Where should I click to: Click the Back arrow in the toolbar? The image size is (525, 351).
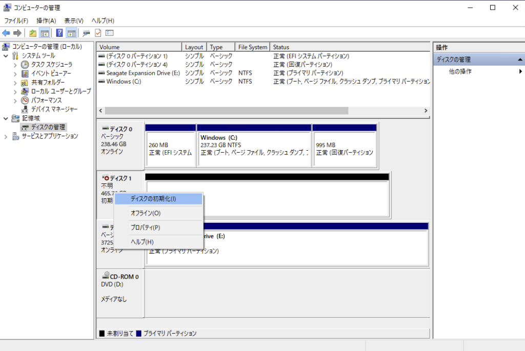[x=6, y=33]
